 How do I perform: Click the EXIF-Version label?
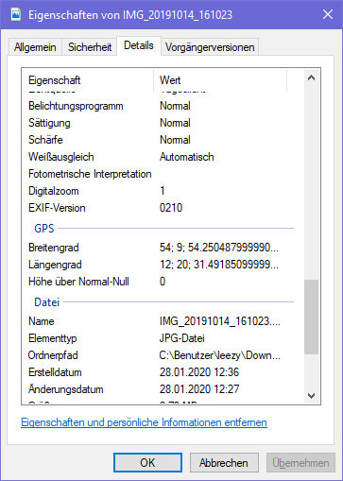57,208
